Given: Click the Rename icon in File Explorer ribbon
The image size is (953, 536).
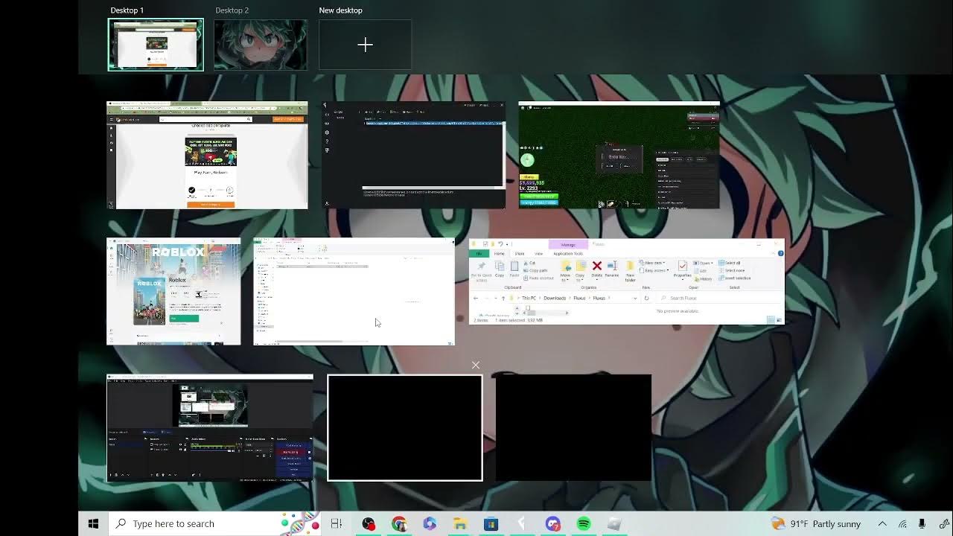Looking at the screenshot, I should click(x=612, y=268).
